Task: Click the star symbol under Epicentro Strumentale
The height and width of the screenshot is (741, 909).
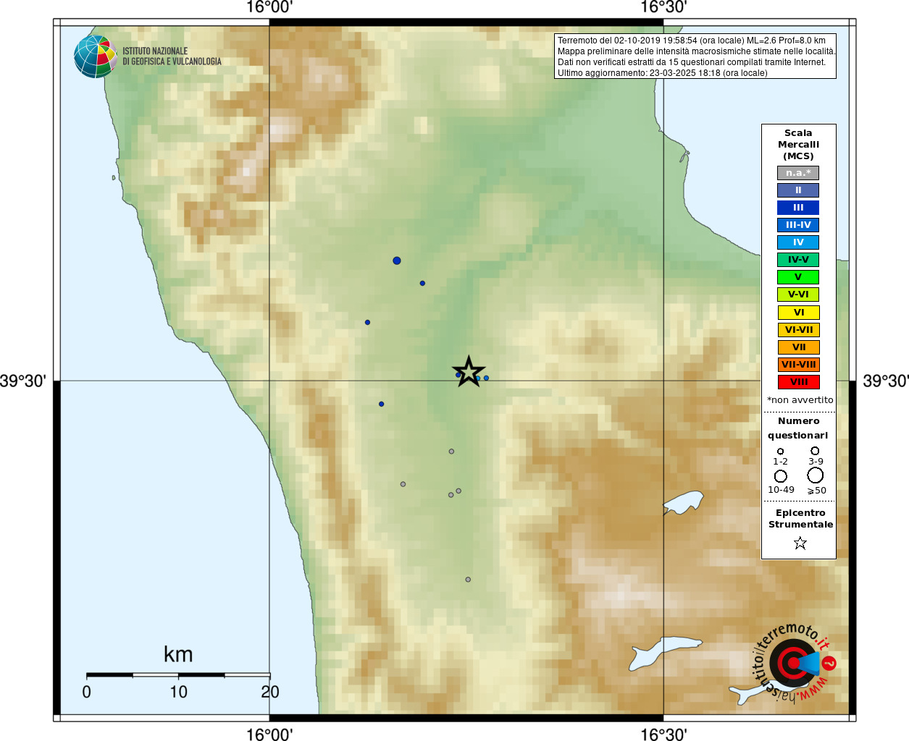Action: tap(800, 543)
